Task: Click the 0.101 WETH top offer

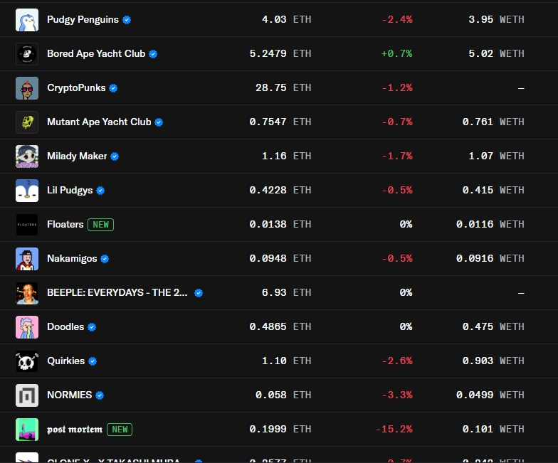Action: coord(493,430)
